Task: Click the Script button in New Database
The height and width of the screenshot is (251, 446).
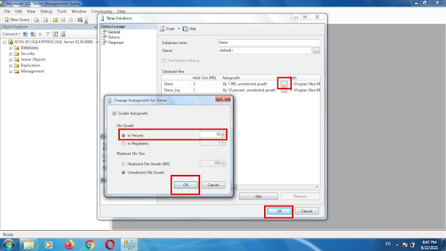Action: (x=167, y=29)
